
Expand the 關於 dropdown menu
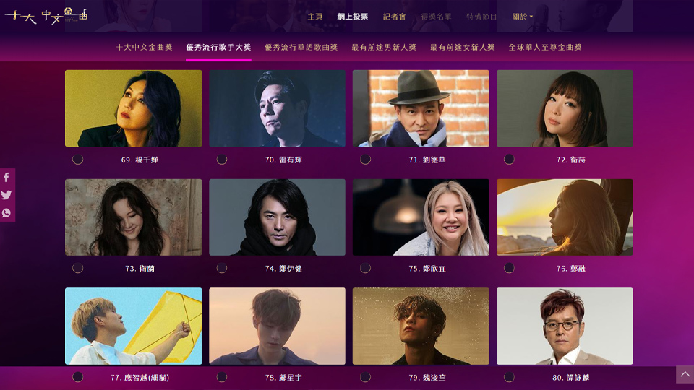tap(522, 17)
